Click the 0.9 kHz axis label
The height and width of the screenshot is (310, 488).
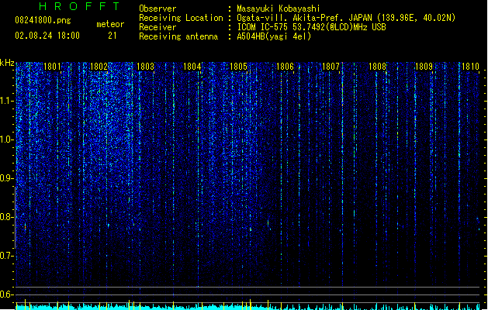(6, 178)
